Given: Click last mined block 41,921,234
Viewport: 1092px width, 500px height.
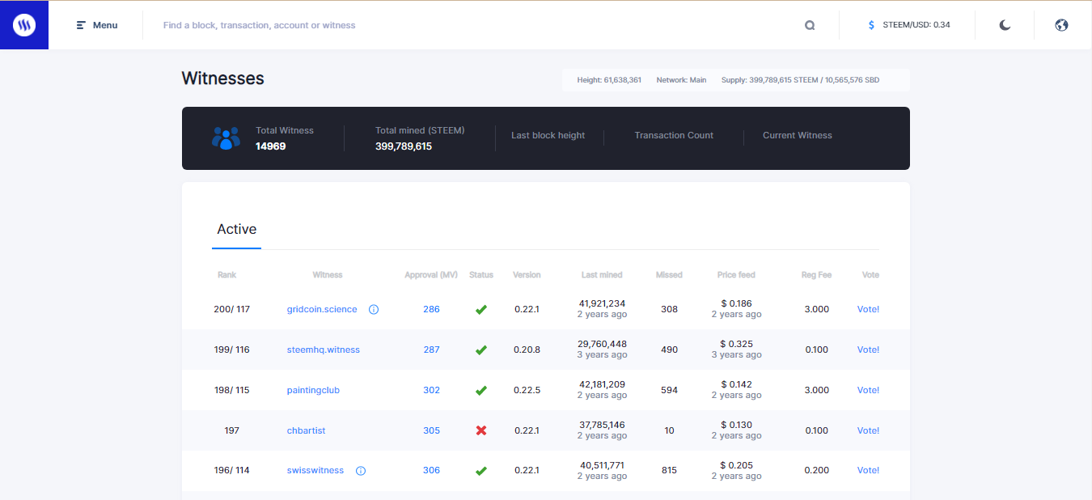Looking at the screenshot, I should coord(602,303).
